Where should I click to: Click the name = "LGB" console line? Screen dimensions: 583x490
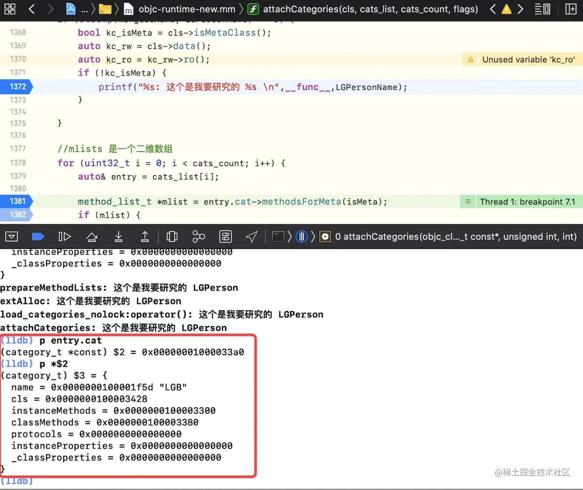(99, 387)
